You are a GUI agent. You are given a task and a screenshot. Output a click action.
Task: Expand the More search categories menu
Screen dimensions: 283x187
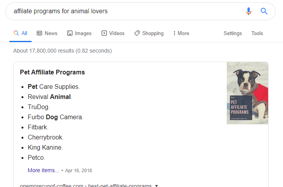(181, 34)
